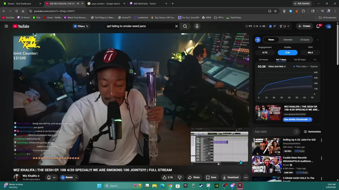Open Chrome three-dot menu

(x=334, y=11)
